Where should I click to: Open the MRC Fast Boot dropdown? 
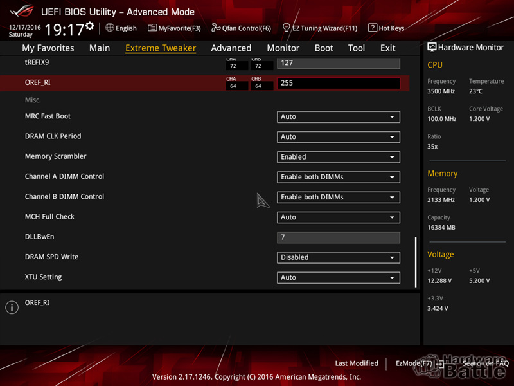(x=339, y=117)
